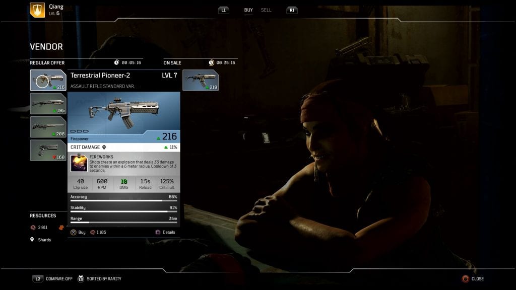Click the LVL 7 weapon level label
The image size is (516, 290).
click(x=169, y=76)
